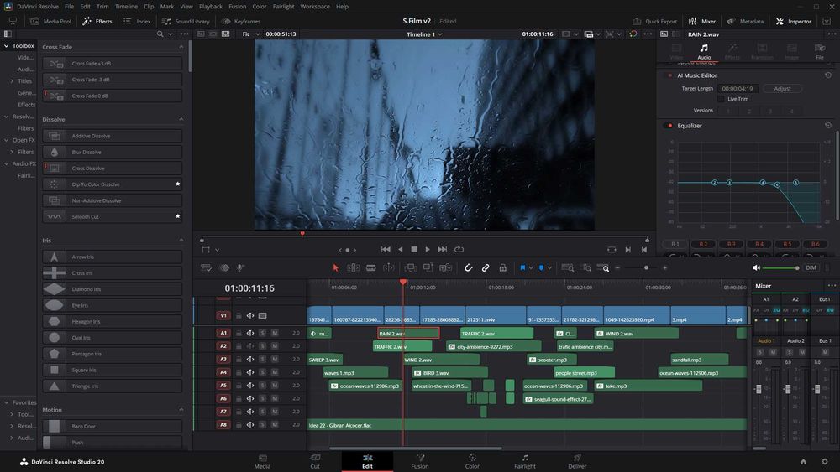Enable Live Trim checkbox
Image resolution: width=840 pixels, height=472 pixels.
721,99
